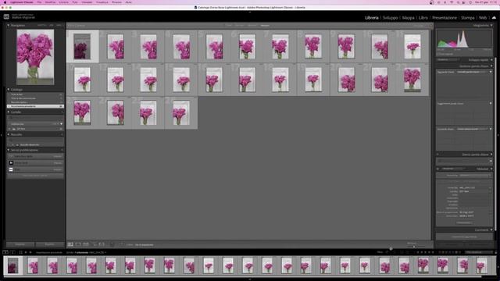Click main window display icon in filmstrip bar
Viewport: 500px width, 281px height.
coord(5,252)
